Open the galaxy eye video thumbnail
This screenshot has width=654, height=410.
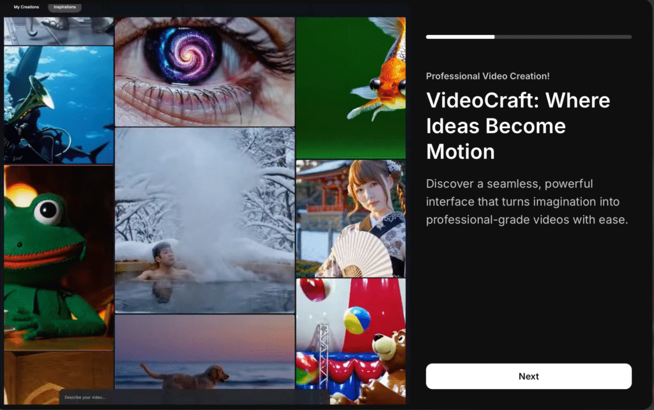click(x=204, y=71)
